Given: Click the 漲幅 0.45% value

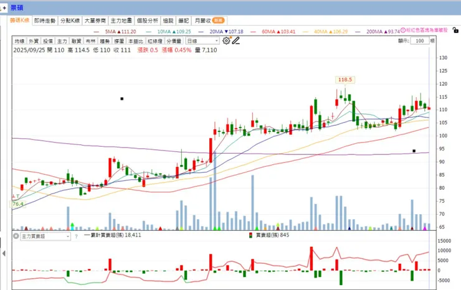Looking at the screenshot, I should pos(176,50).
